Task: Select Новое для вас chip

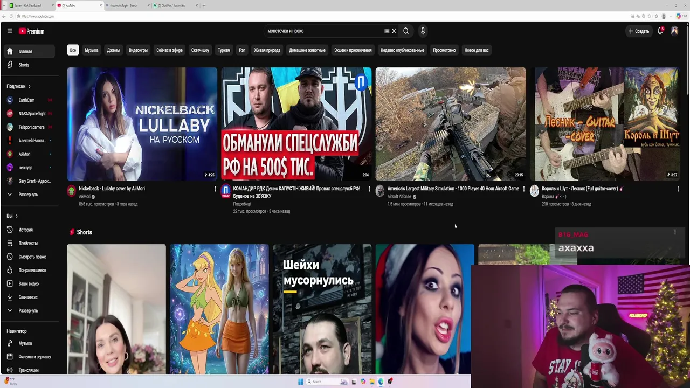Action: [x=477, y=50]
